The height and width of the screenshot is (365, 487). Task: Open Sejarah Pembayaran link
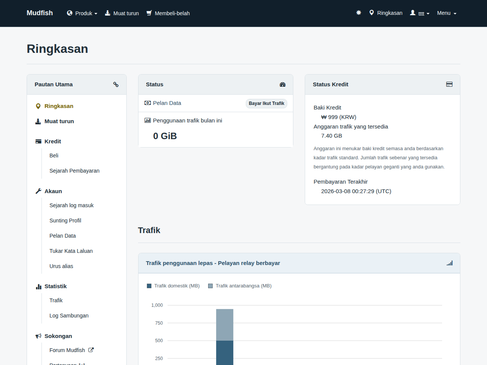click(x=75, y=171)
